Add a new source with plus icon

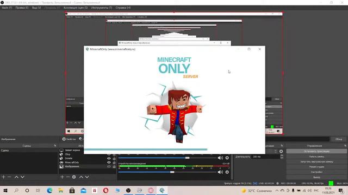(62, 177)
